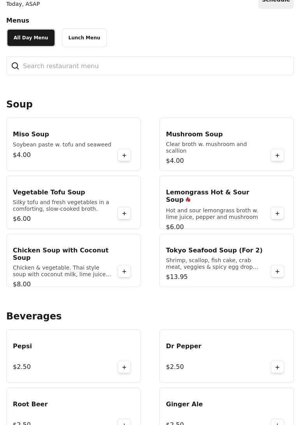The width and height of the screenshot is (300, 425).
Task: Click plus icon for Vegetable Tofu Soup
Action: [x=124, y=213]
